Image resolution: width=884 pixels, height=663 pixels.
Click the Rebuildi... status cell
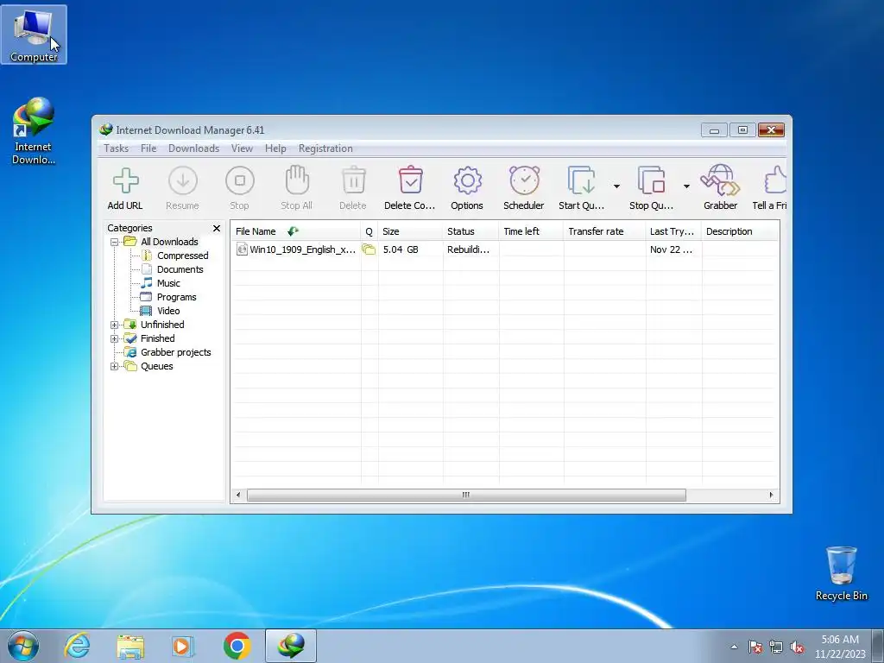tap(468, 249)
